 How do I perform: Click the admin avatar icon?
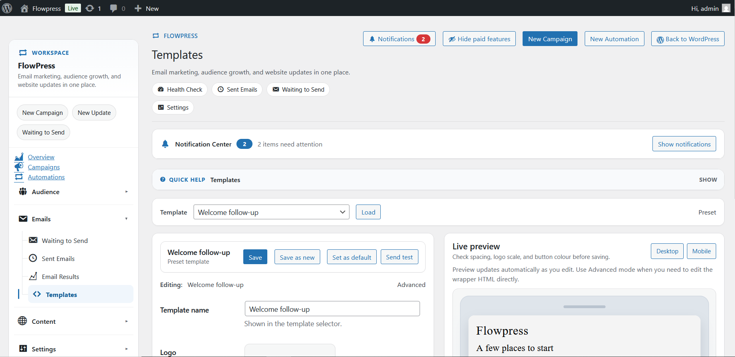(726, 8)
